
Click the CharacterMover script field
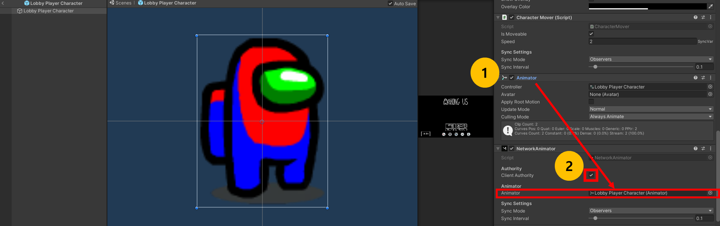tap(648, 27)
